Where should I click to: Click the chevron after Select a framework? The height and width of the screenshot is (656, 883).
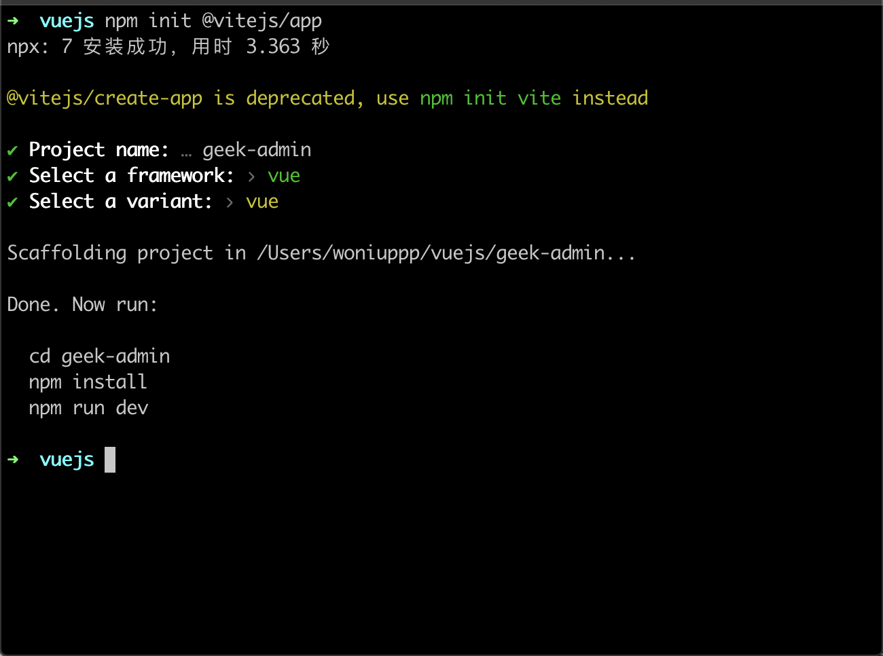click(251, 177)
